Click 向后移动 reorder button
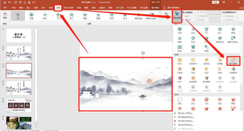The width and height of the screenshot is (244, 131). click(229, 20)
